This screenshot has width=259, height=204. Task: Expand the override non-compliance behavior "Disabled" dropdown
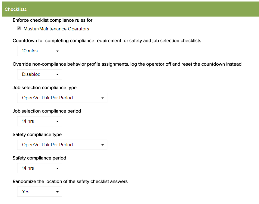coord(39,74)
